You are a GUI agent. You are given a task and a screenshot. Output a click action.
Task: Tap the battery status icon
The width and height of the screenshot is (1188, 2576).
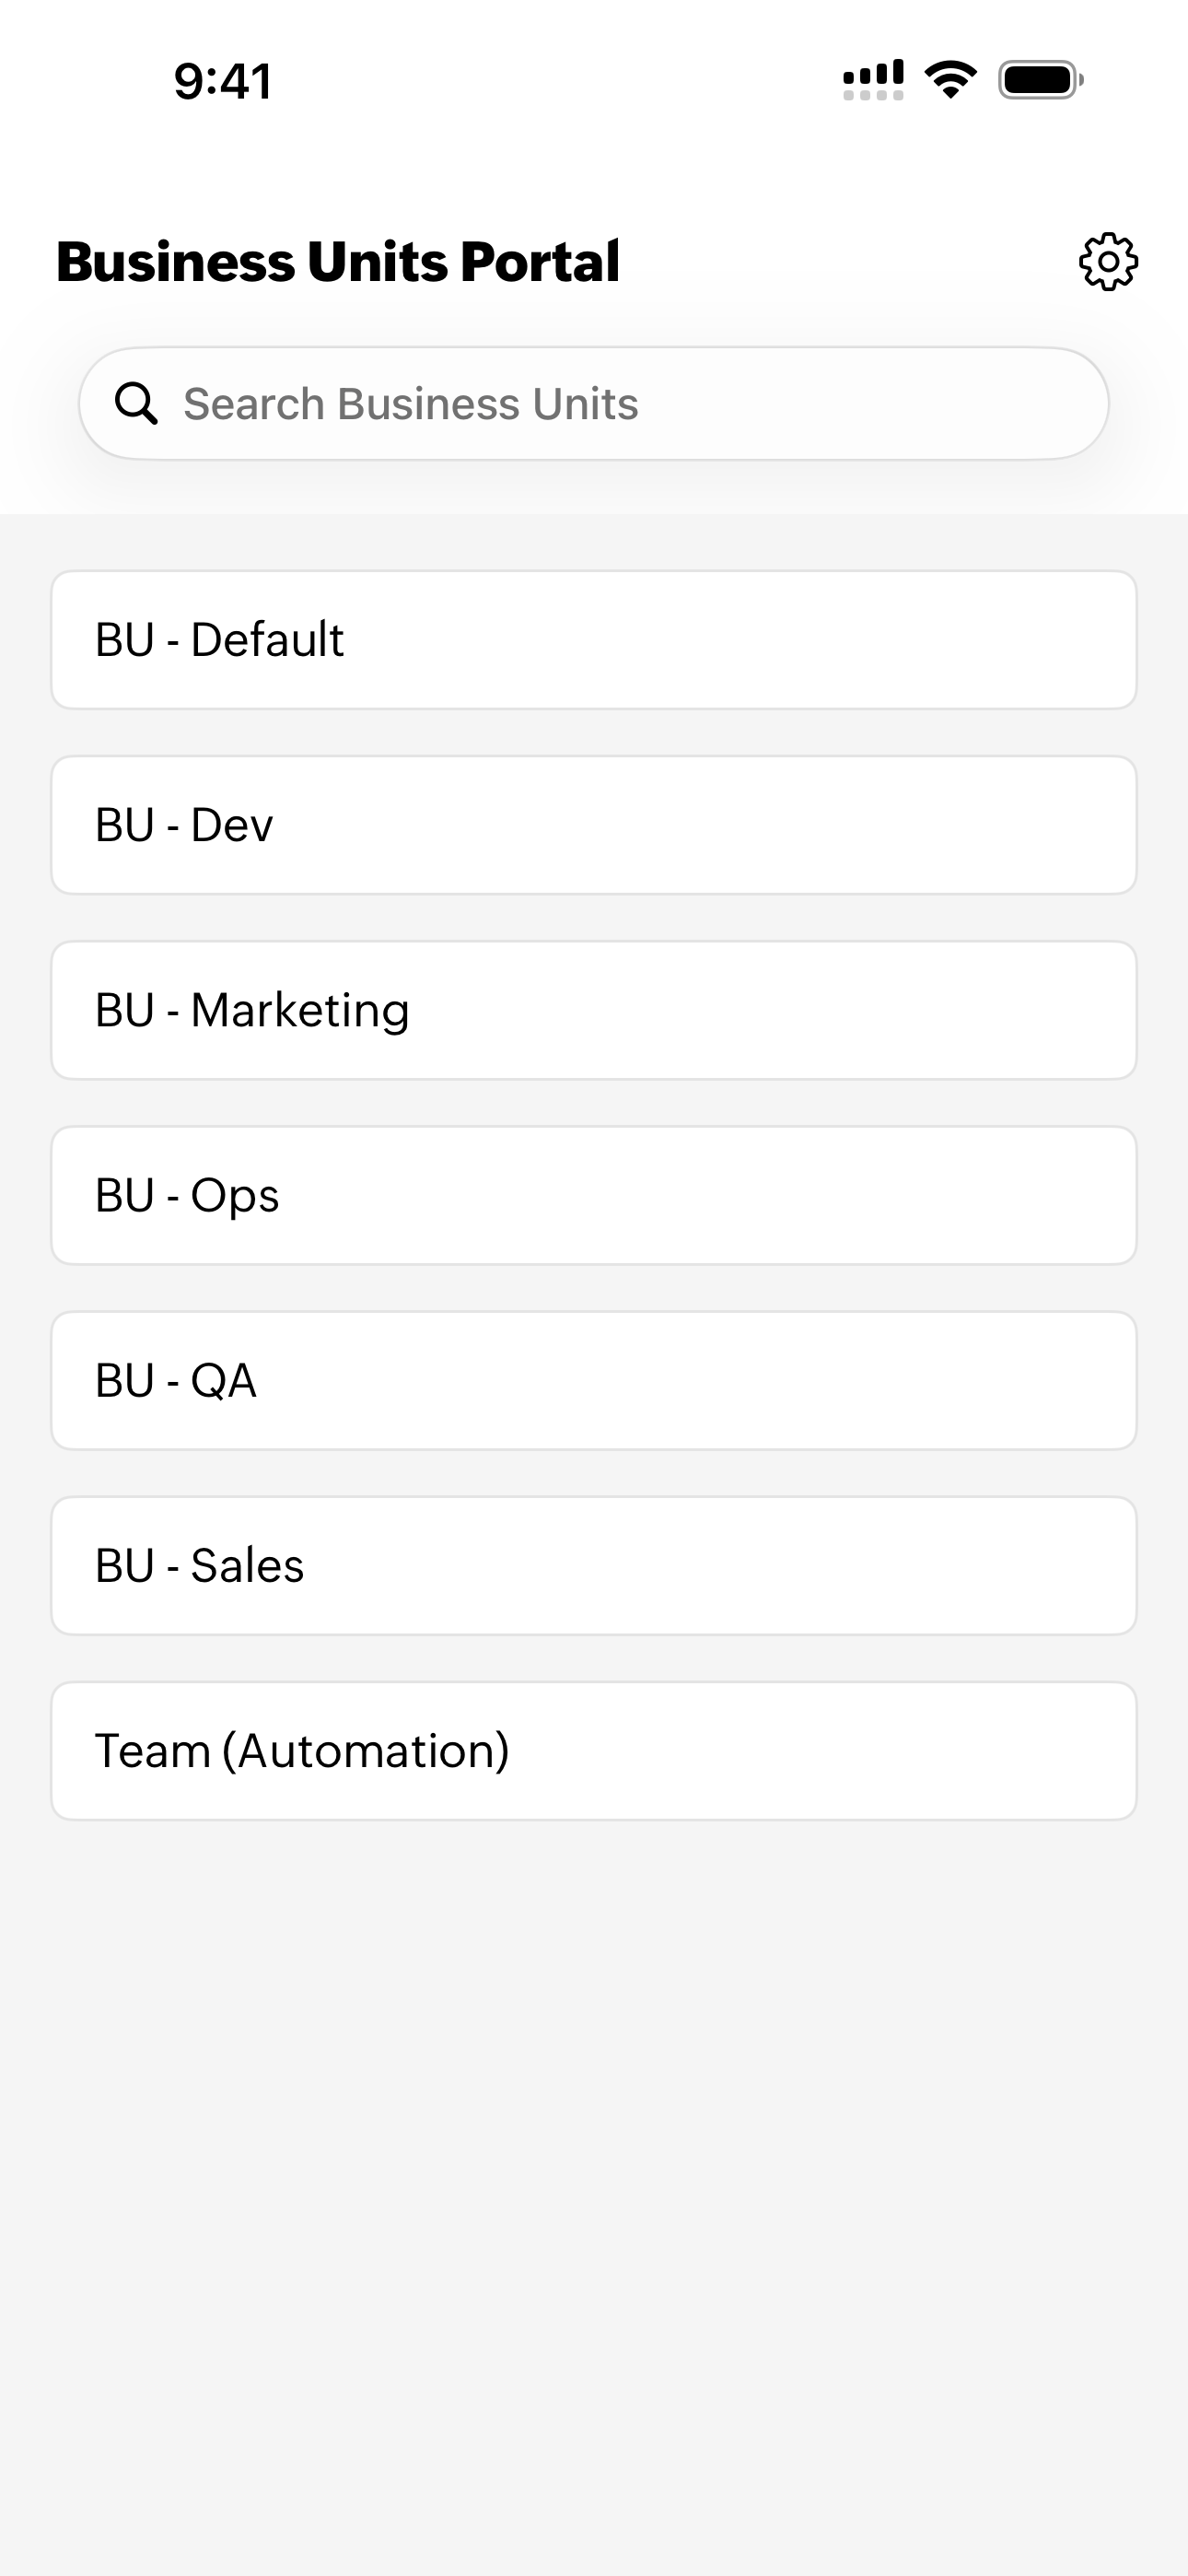click(x=1040, y=80)
